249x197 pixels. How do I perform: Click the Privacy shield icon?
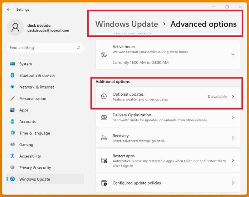click(x=13, y=167)
